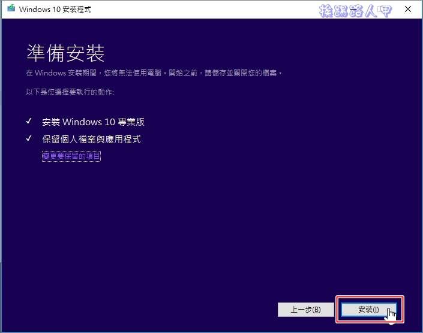Click the 保留個人檔案與應用程式 line
Image resolution: width=423 pixels, height=333 pixels.
pyautogui.click(x=91, y=139)
